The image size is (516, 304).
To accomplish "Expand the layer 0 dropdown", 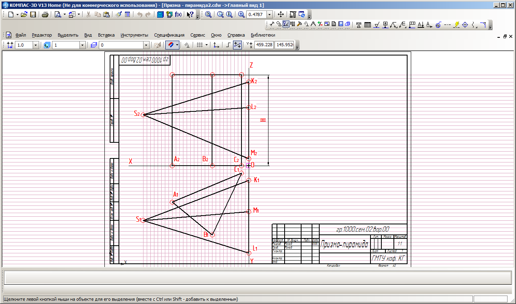I will coord(146,45).
